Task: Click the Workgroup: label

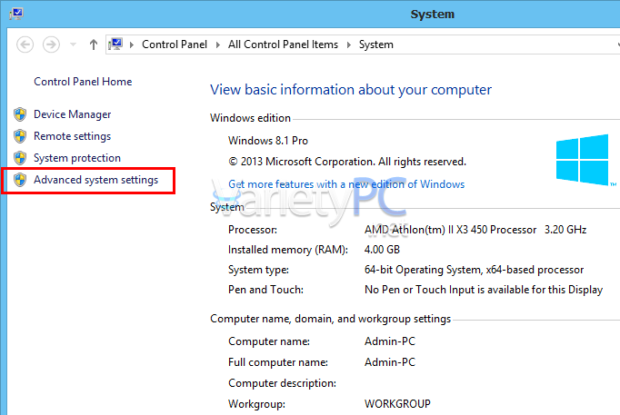Action: click(x=256, y=404)
